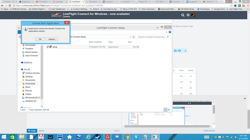Click the blue Reply button
This screenshot has height=140, width=250.
click(32, 131)
